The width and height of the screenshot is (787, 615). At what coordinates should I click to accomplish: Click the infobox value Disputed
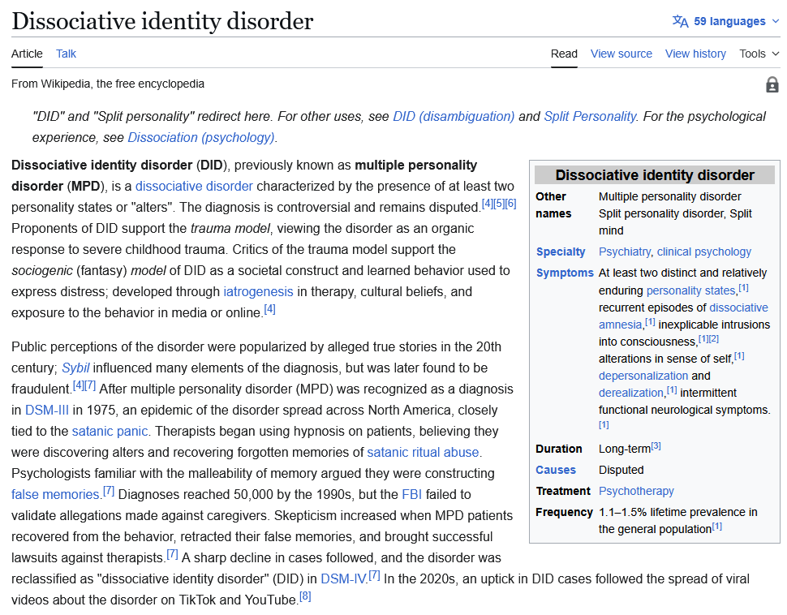point(621,471)
